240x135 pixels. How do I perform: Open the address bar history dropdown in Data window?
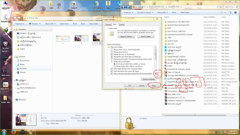[x=217, y=7]
